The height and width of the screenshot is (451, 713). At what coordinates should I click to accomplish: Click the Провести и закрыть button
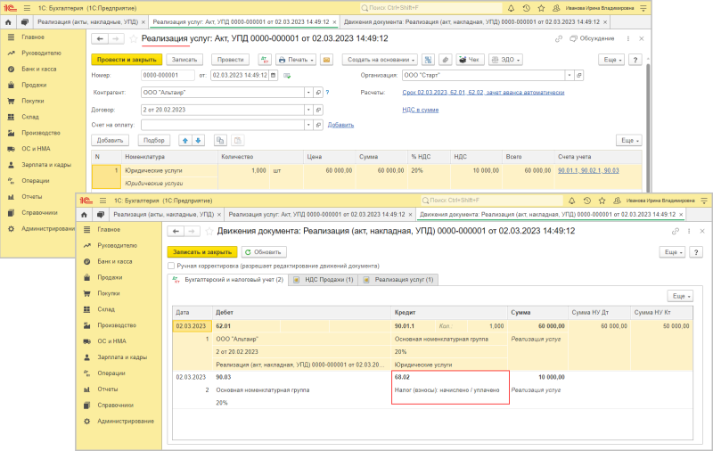pos(127,60)
